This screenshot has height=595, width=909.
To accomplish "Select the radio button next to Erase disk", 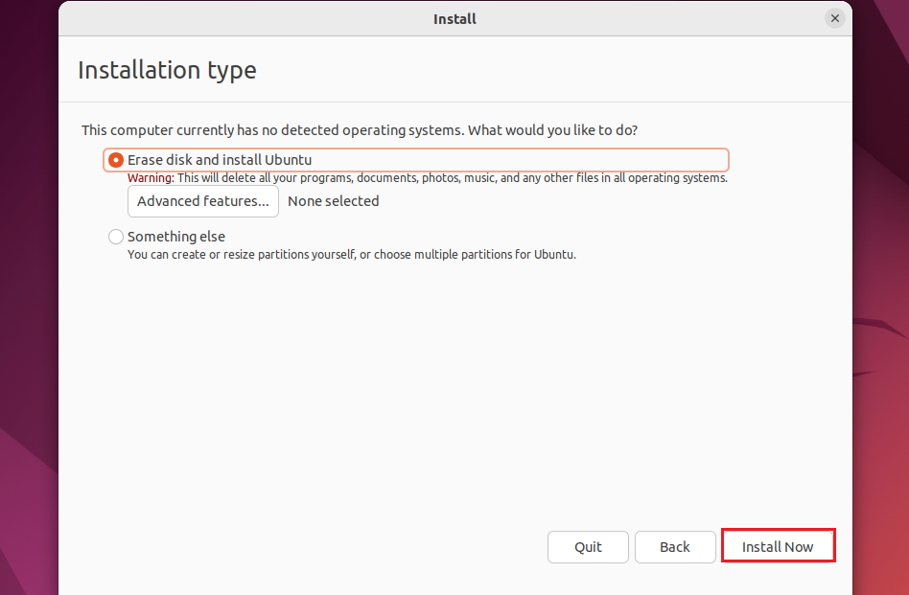I will [115, 160].
